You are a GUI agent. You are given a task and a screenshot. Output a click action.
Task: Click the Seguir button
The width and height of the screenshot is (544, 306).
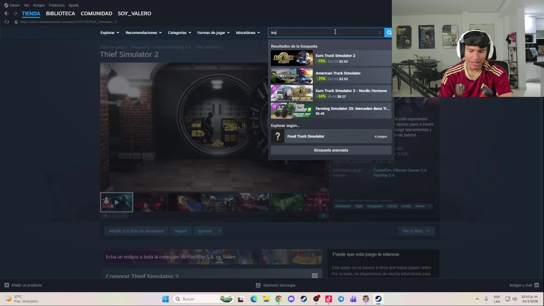coord(180,231)
